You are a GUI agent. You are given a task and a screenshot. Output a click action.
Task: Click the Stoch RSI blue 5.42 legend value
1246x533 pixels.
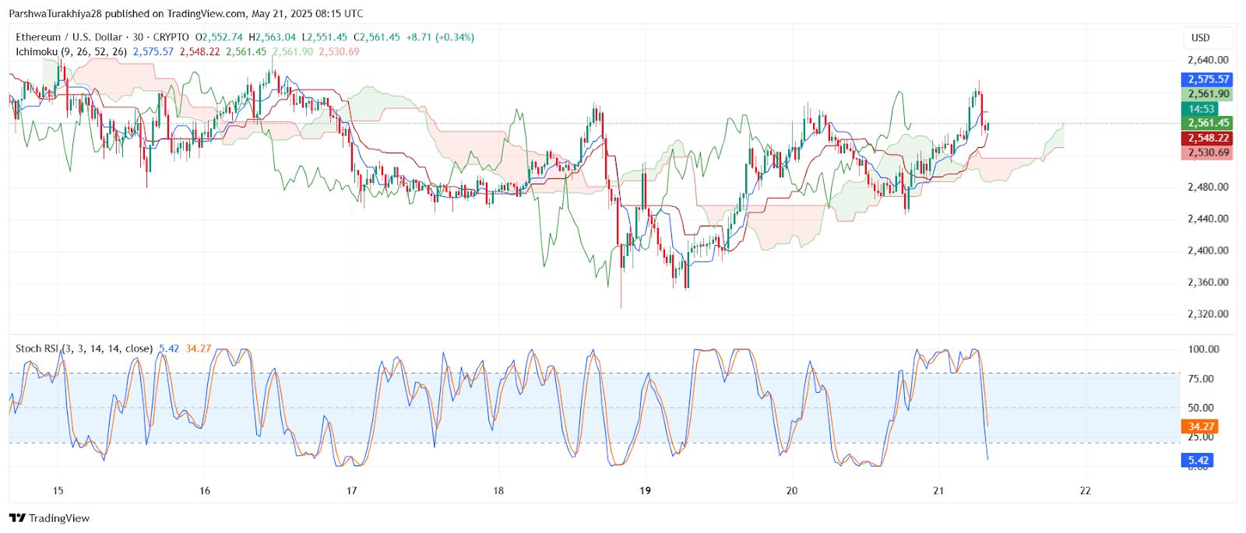pyautogui.click(x=169, y=349)
